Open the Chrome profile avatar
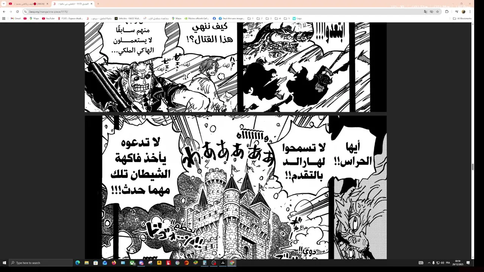 point(463,12)
